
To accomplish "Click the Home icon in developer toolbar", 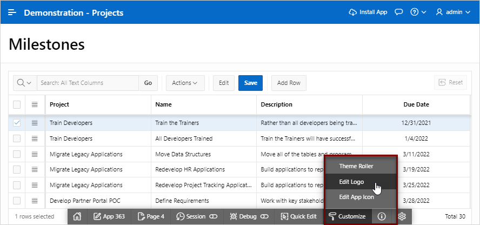I will coord(77,216).
